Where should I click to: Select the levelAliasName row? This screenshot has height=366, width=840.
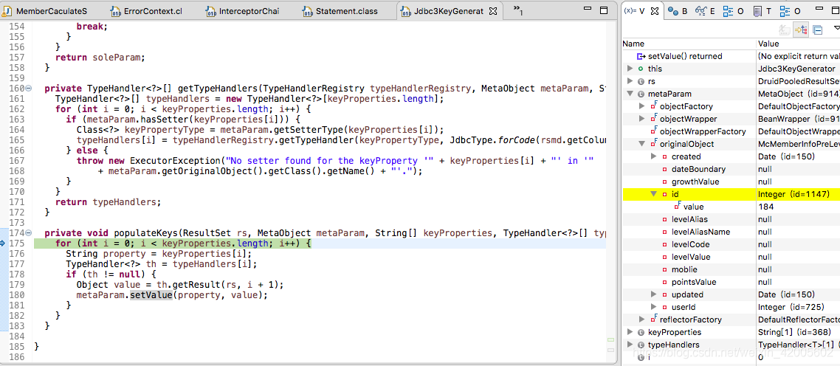[x=731, y=232]
